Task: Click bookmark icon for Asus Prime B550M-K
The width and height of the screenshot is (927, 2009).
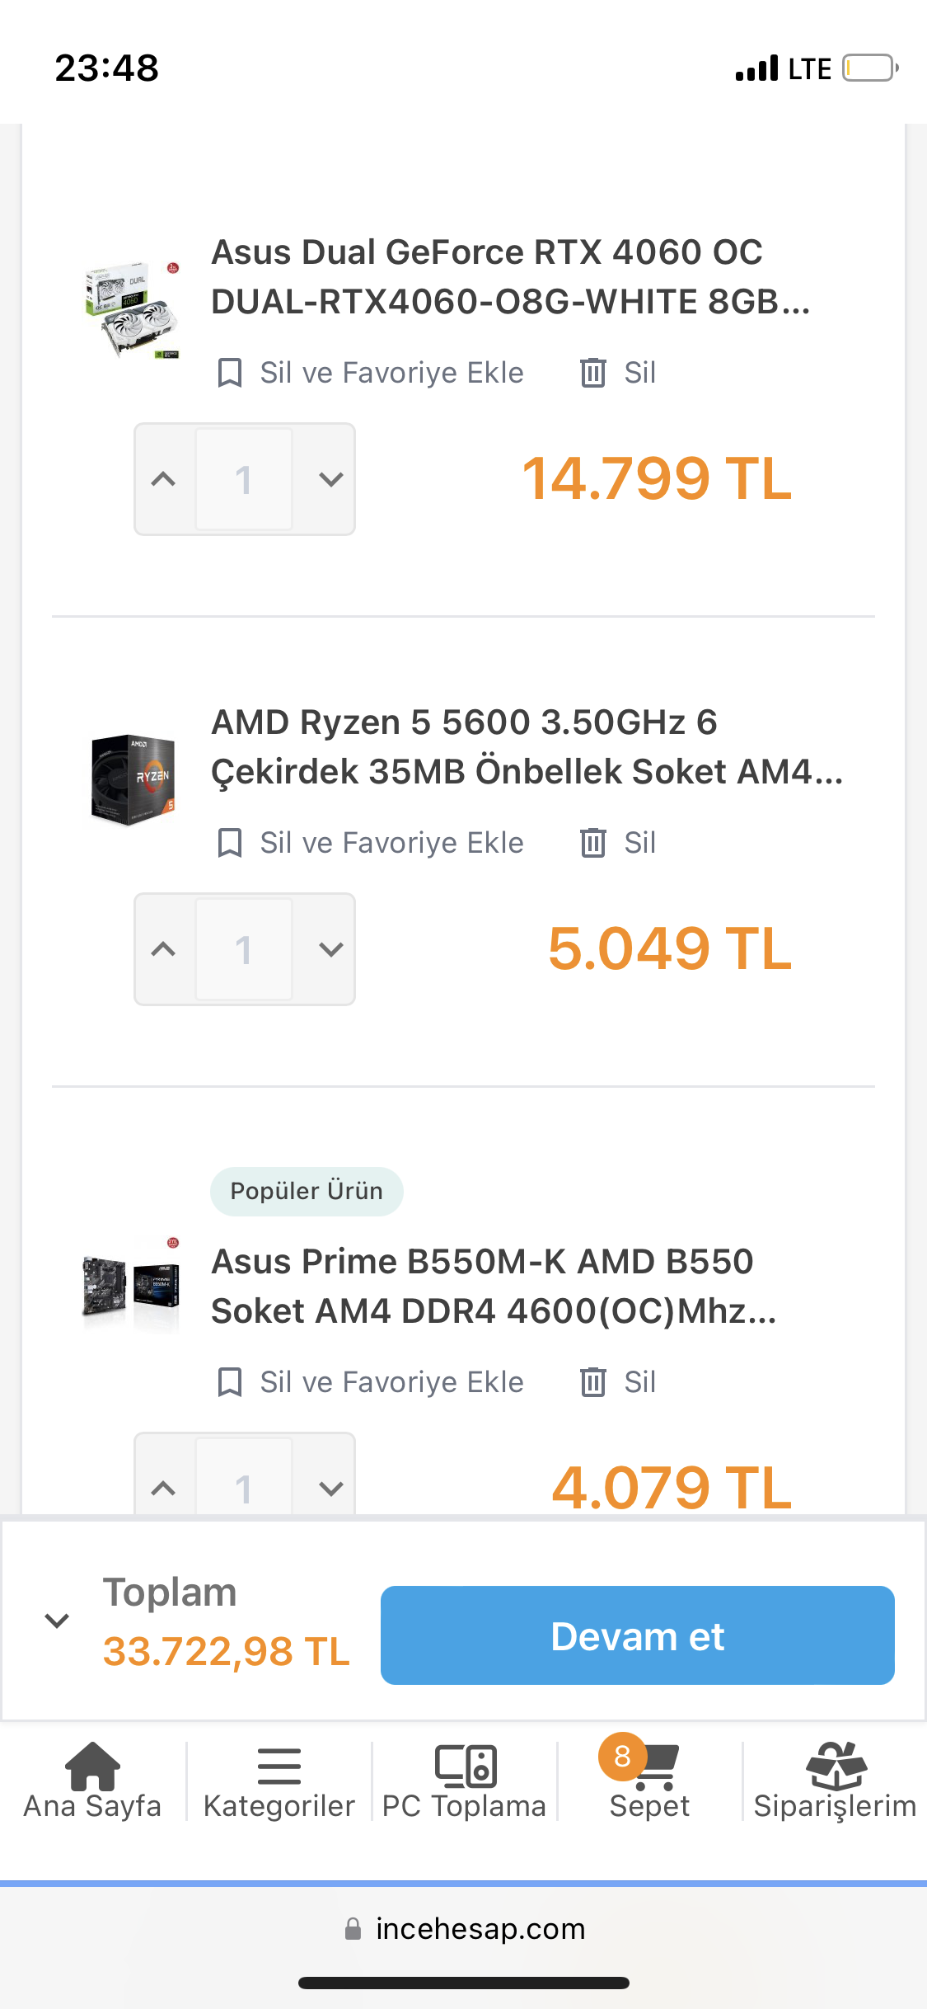Action: click(229, 1382)
